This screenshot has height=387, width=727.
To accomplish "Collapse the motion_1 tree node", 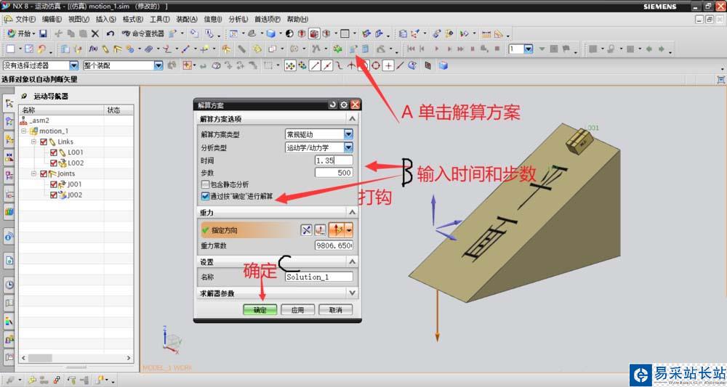I will click(x=24, y=131).
